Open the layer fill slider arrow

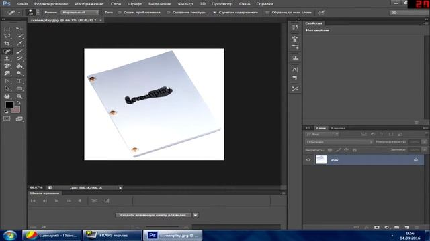425,150
